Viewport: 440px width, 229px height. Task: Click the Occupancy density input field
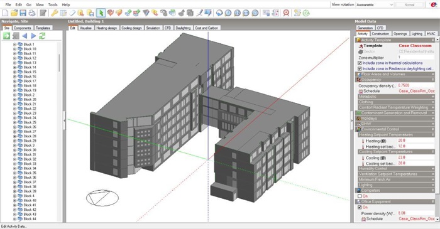pos(416,85)
